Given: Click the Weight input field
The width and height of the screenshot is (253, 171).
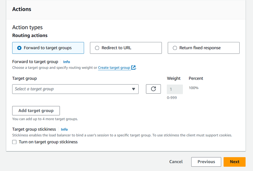Looking at the screenshot, I should point(175,89).
